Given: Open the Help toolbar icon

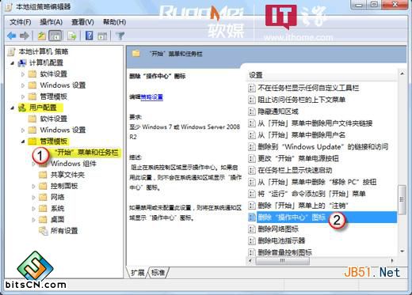Looking at the screenshot, I should click(90, 36).
